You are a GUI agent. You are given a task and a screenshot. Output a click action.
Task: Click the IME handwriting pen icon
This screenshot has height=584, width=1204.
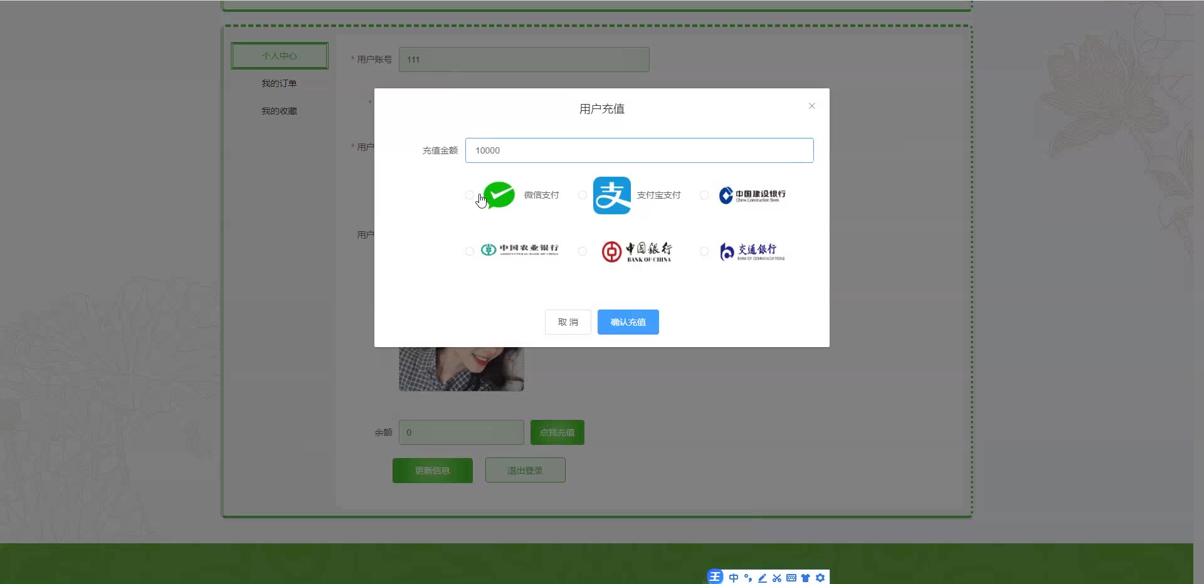click(x=763, y=578)
